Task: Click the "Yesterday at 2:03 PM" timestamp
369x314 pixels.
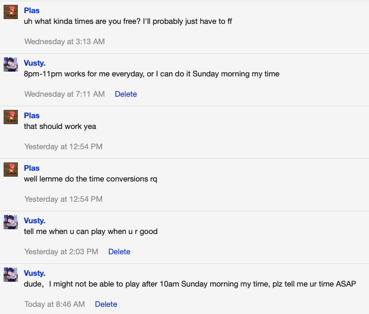Action: 61,252
